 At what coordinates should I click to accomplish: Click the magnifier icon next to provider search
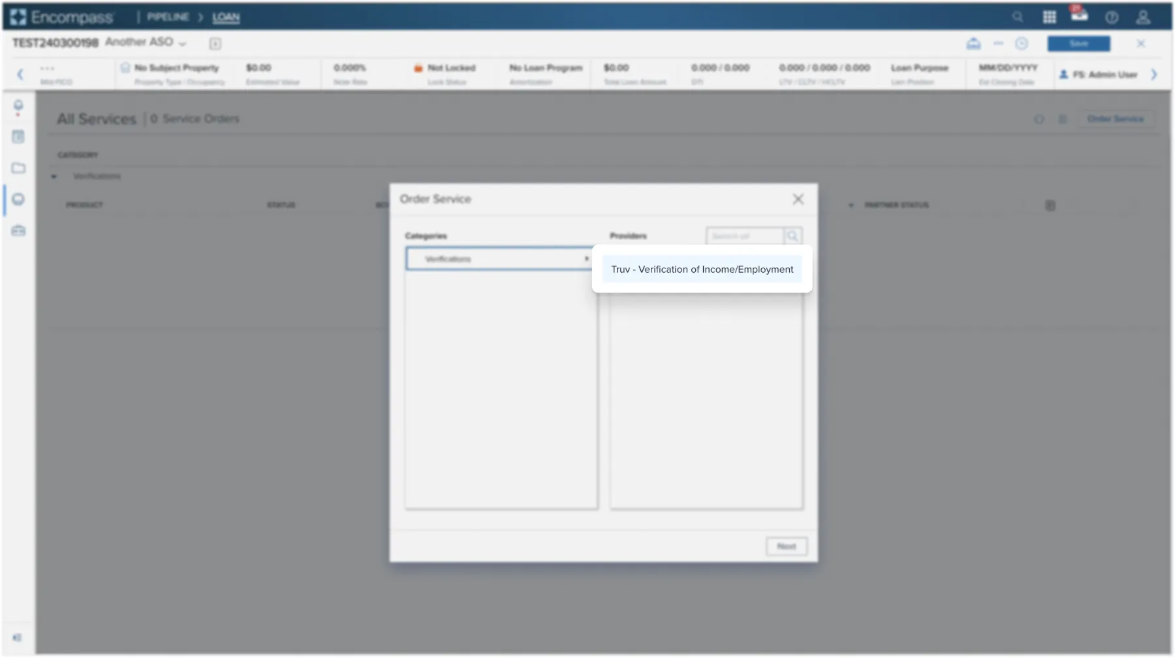click(792, 236)
